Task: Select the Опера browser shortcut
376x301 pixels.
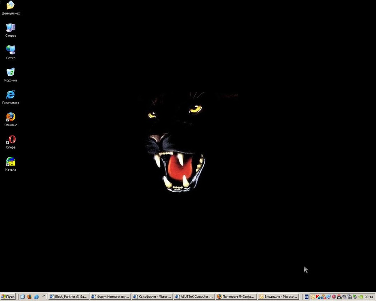Action: [x=11, y=142]
